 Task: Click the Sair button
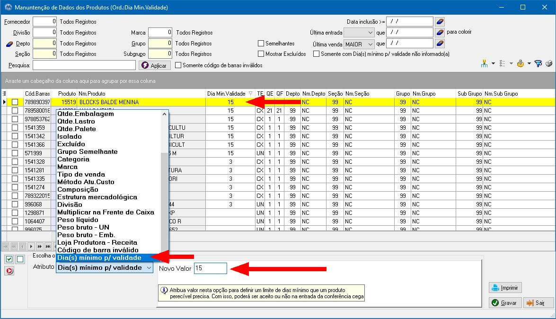pyautogui.click(x=538, y=303)
